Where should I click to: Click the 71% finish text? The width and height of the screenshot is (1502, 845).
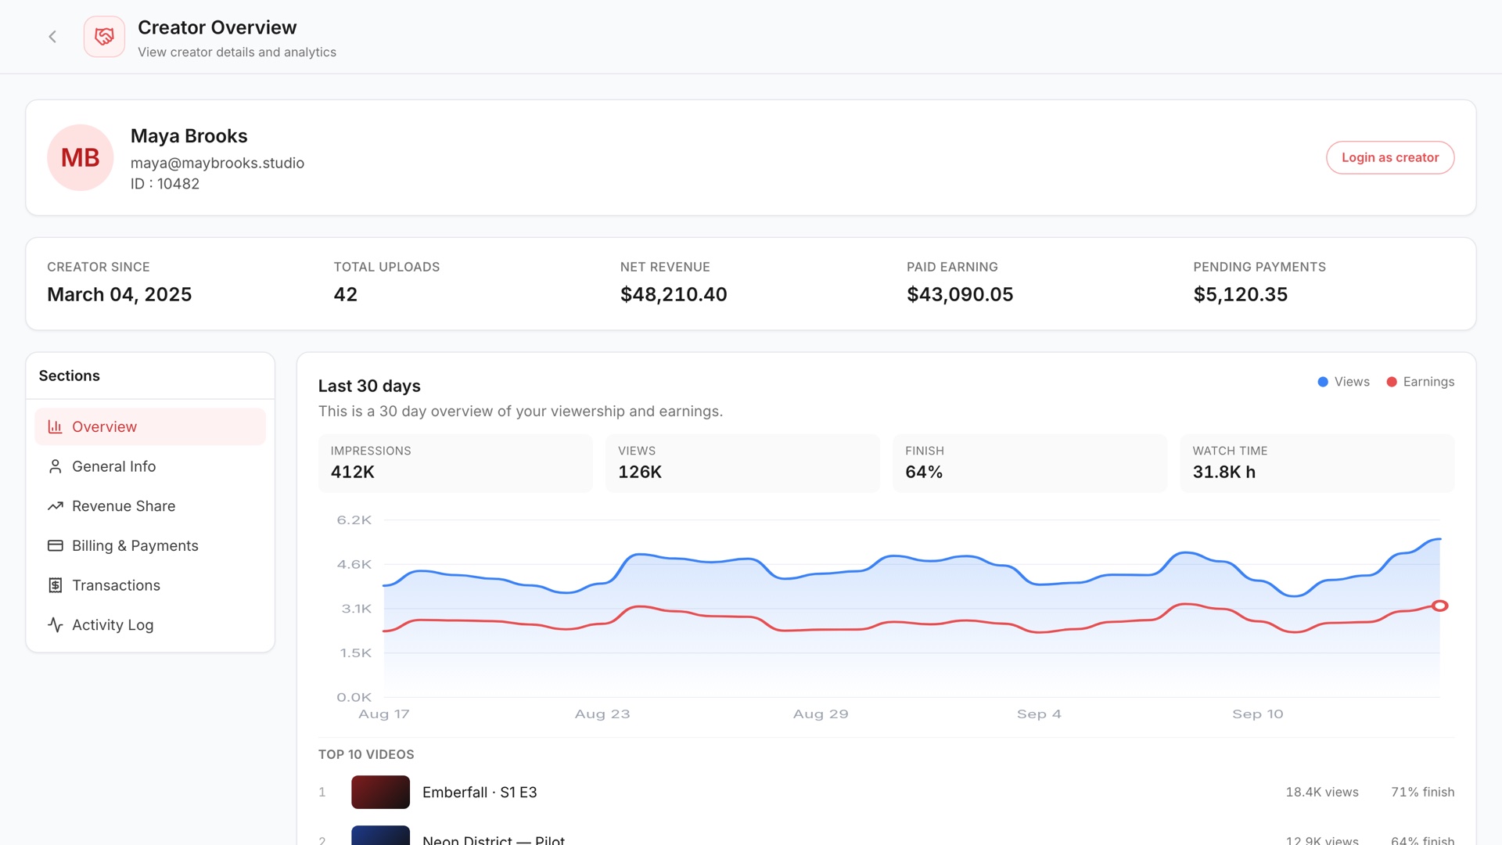[x=1423, y=792]
